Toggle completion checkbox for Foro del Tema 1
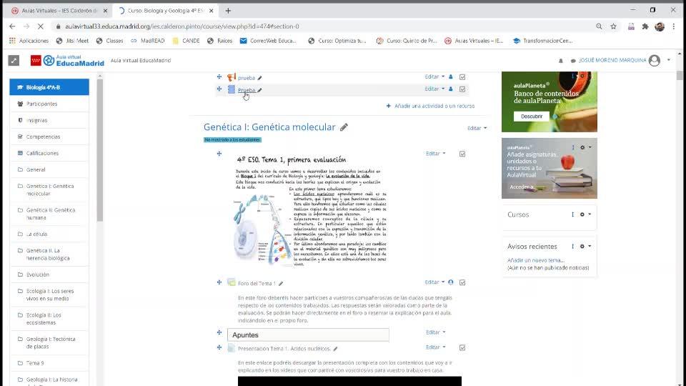Screen dimensions: 686x386 tap(462, 283)
